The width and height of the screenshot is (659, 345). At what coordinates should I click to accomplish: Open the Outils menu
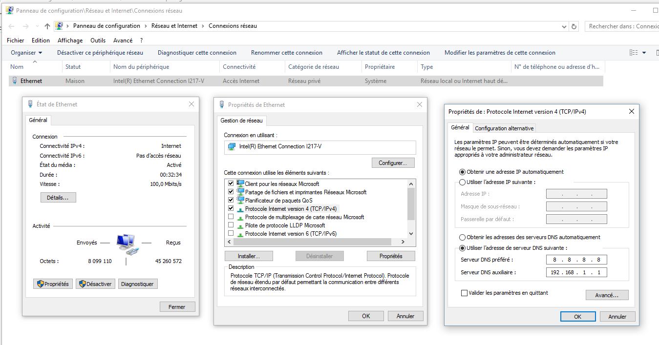[98, 40]
